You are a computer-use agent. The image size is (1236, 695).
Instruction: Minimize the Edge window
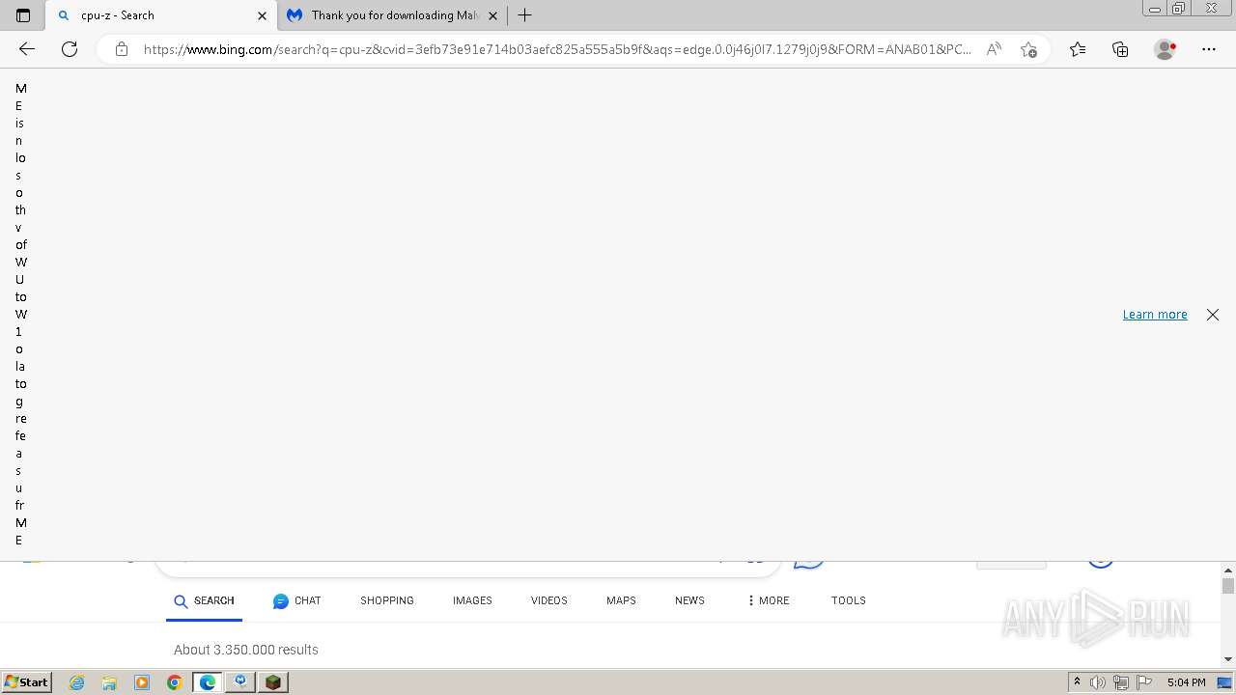1154,9
